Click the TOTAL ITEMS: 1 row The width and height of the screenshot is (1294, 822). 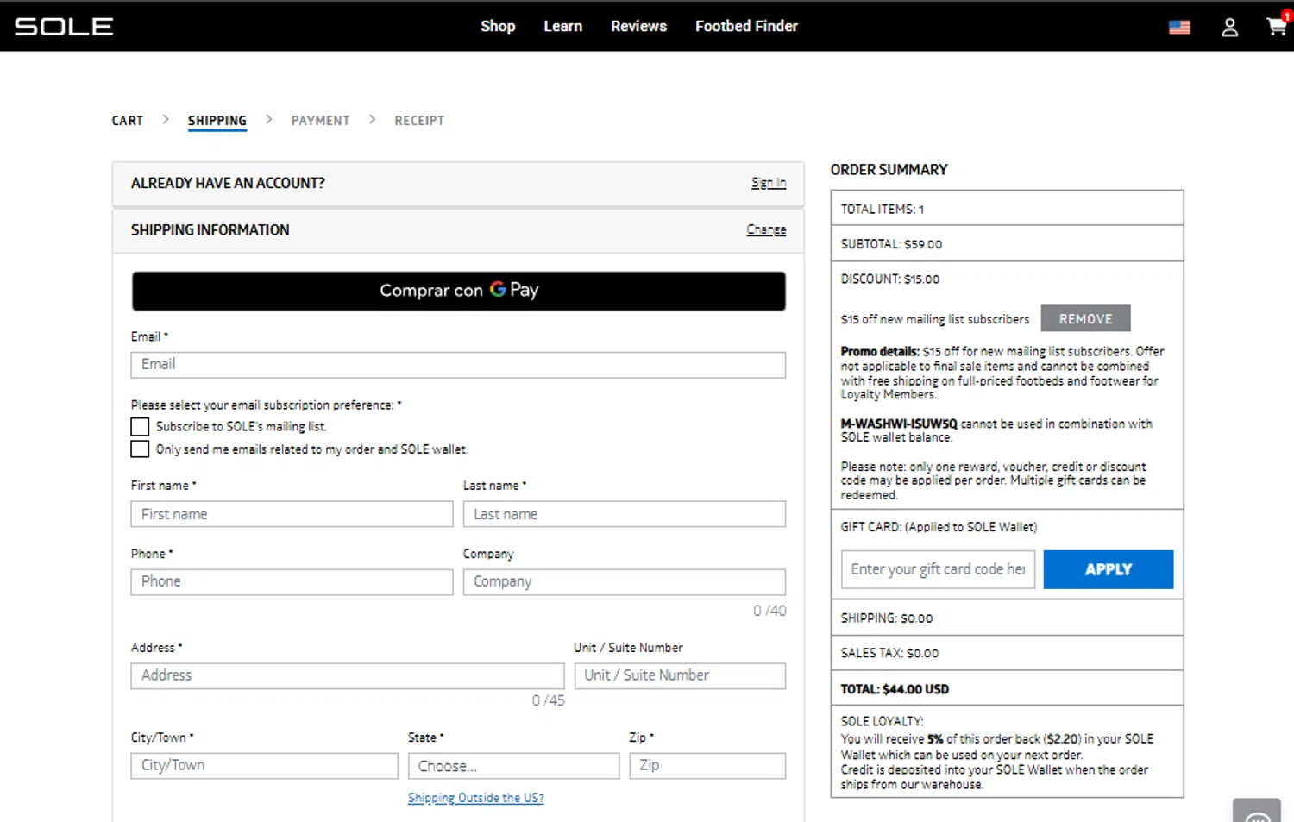1007,209
